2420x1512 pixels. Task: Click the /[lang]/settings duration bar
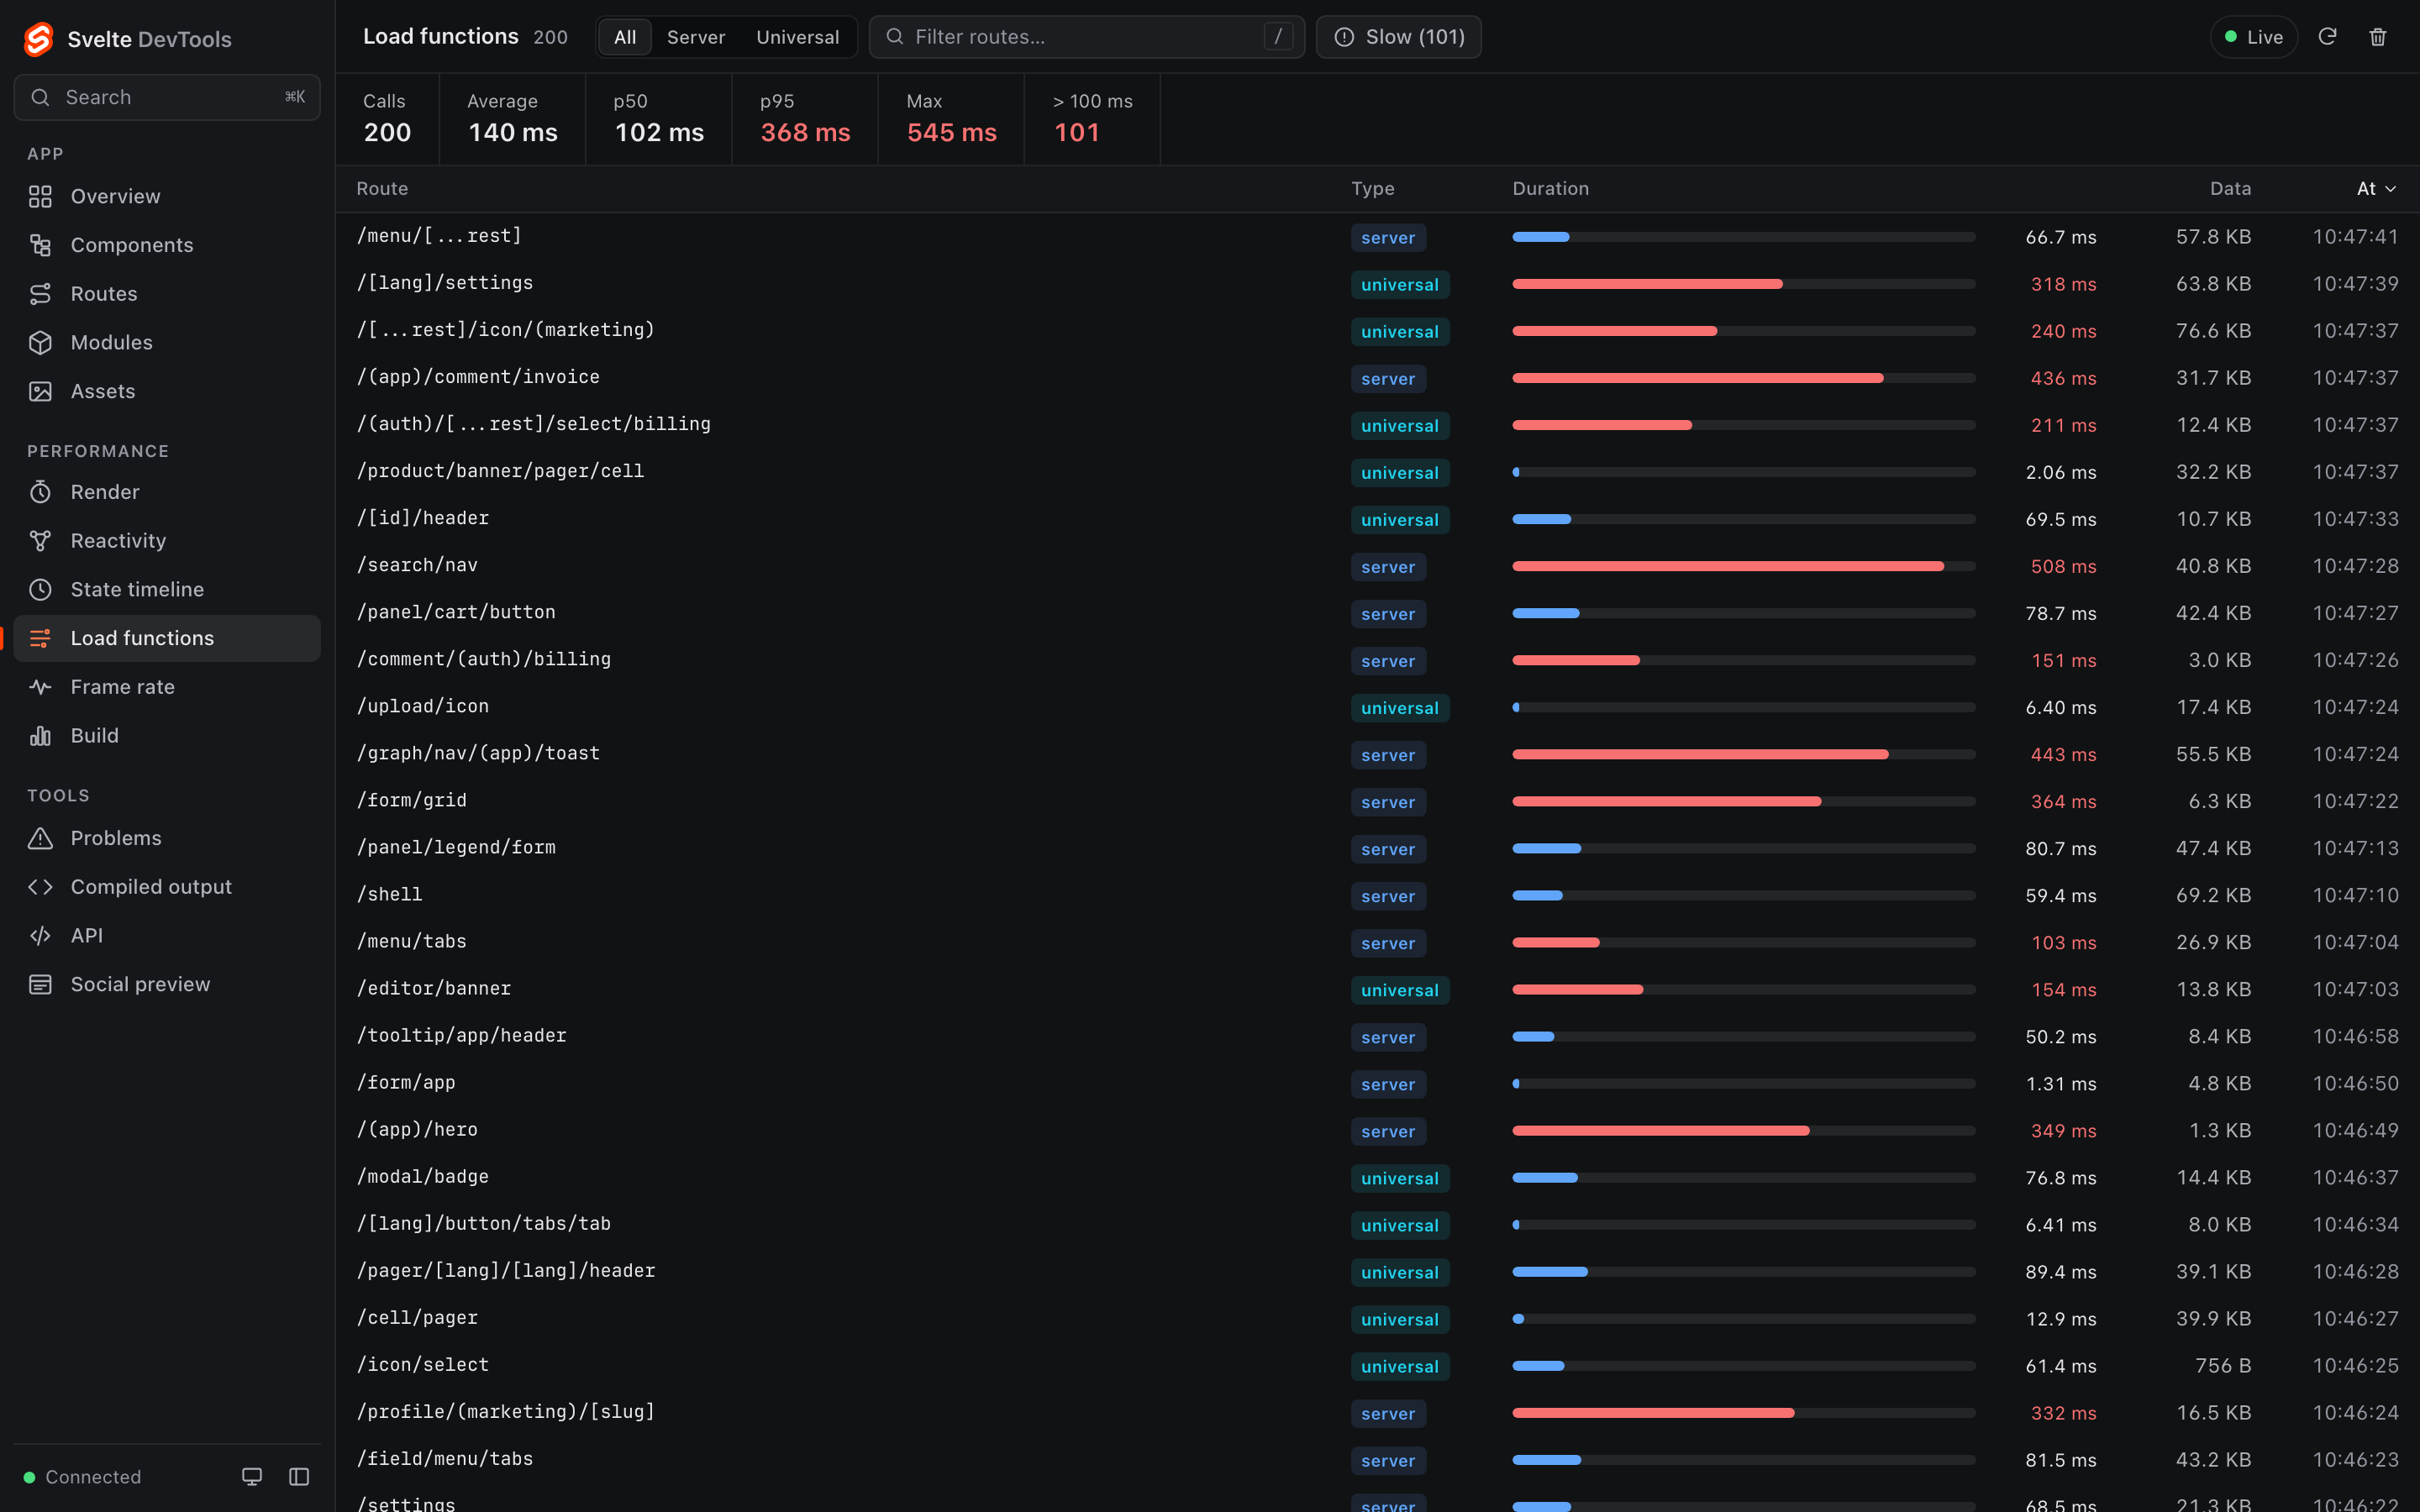pos(1743,284)
